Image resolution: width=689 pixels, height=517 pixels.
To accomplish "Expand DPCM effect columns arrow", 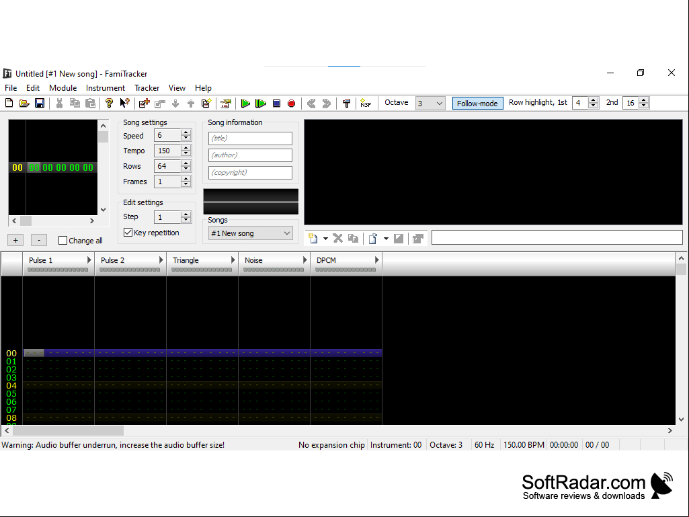I will [377, 260].
